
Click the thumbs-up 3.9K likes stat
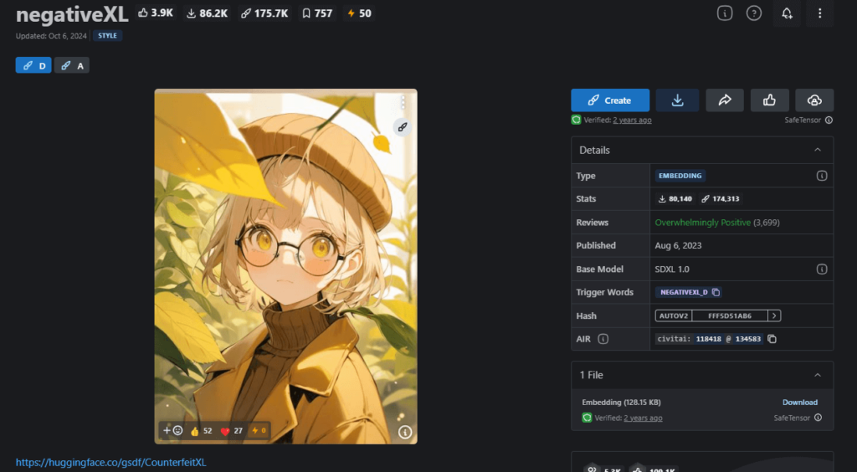coord(155,13)
